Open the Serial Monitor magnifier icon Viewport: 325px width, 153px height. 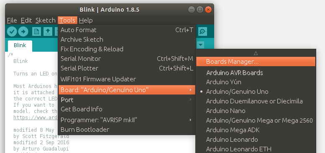pos(202,32)
